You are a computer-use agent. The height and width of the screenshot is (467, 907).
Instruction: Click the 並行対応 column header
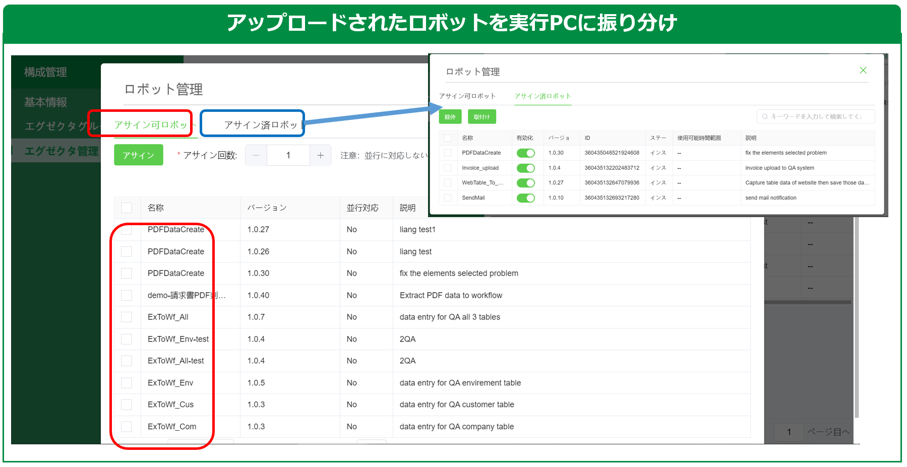tap(362, 208)
